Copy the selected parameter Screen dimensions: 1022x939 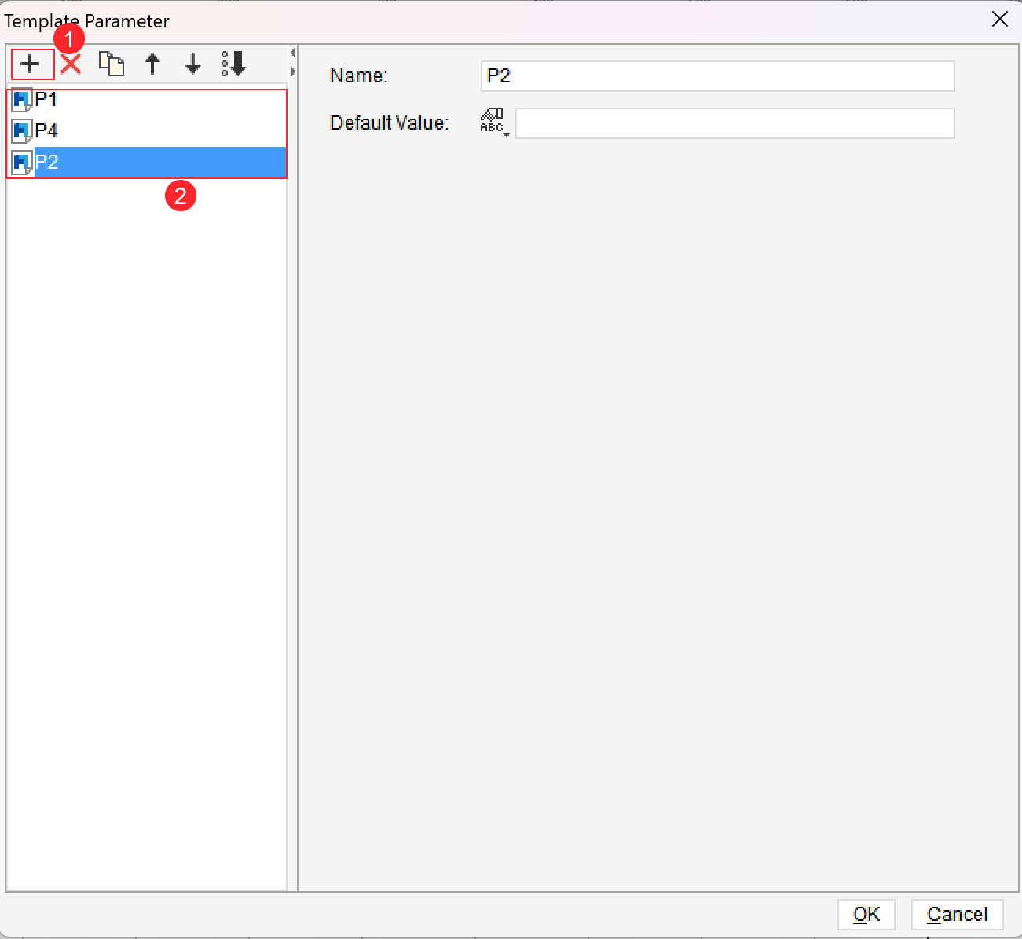click(x=112, y=64)
